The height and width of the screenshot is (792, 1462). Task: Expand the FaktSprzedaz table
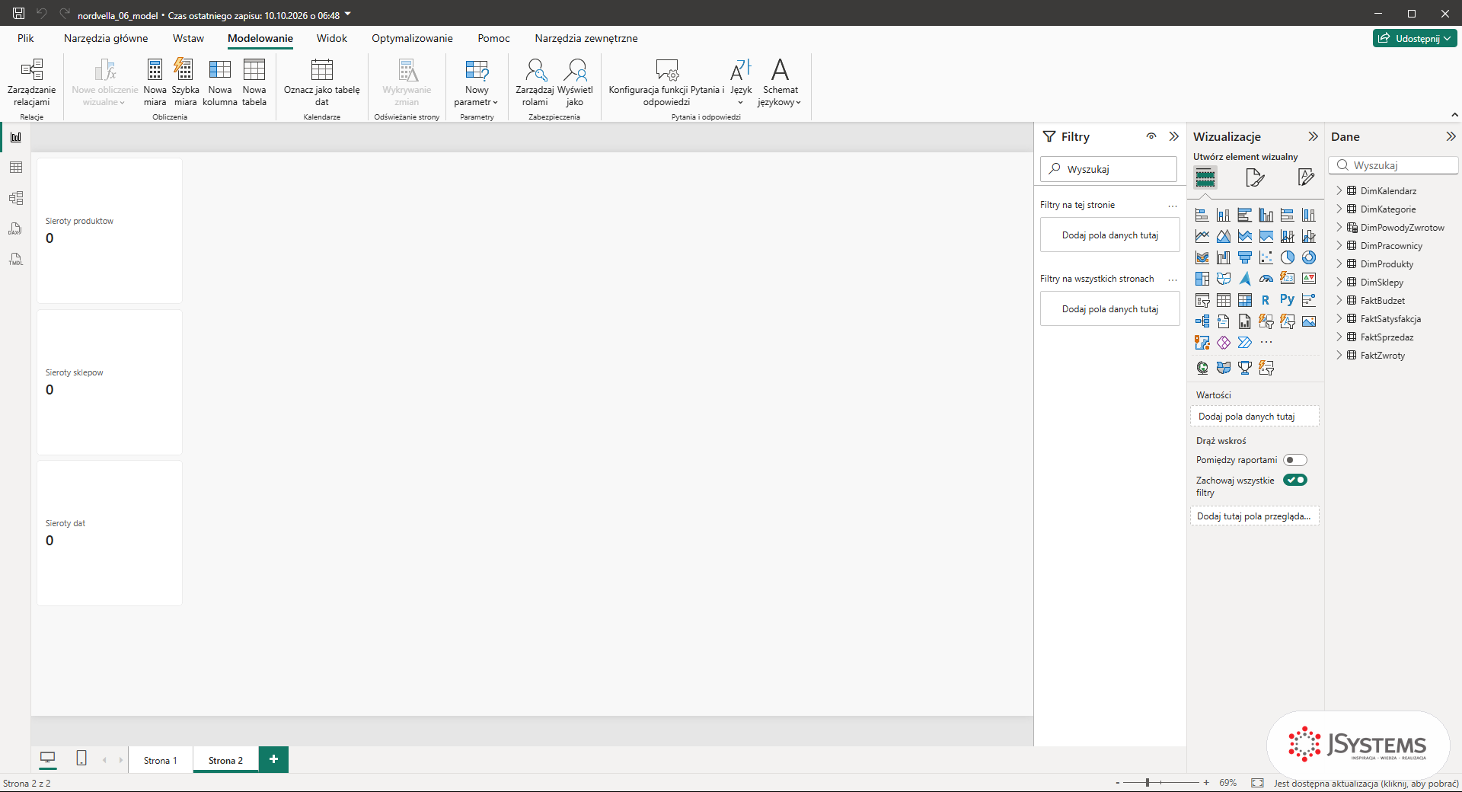click(x=1339, y=337)
